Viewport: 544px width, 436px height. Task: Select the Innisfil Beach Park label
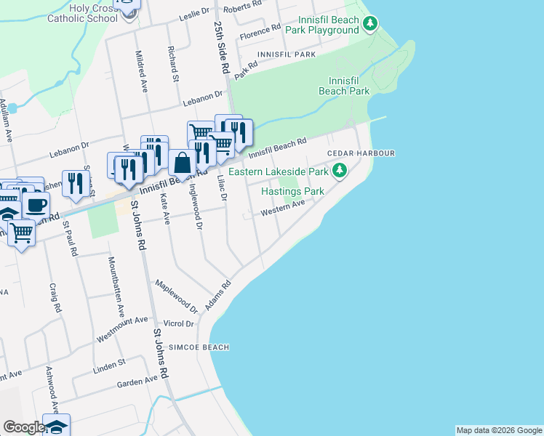(344, 86)
